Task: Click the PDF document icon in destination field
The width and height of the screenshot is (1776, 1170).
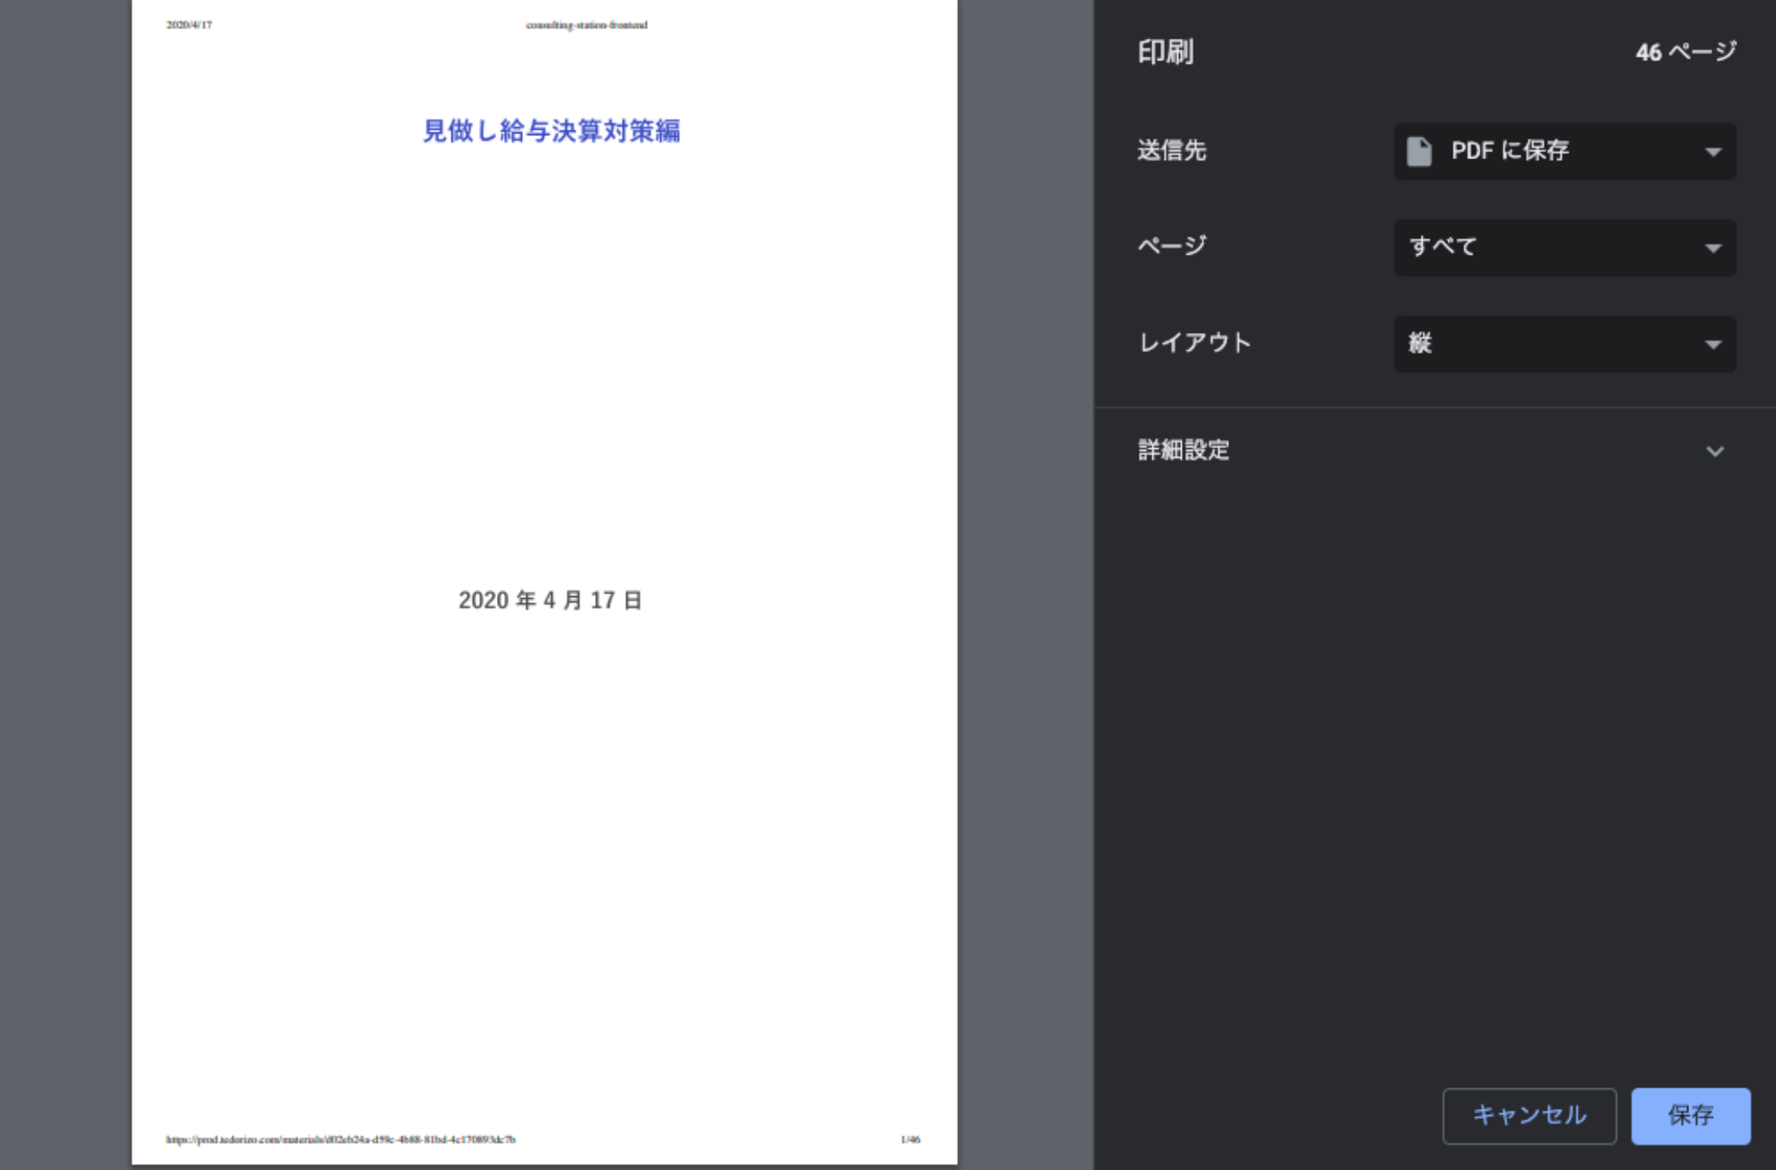Action: [1419, 151]
